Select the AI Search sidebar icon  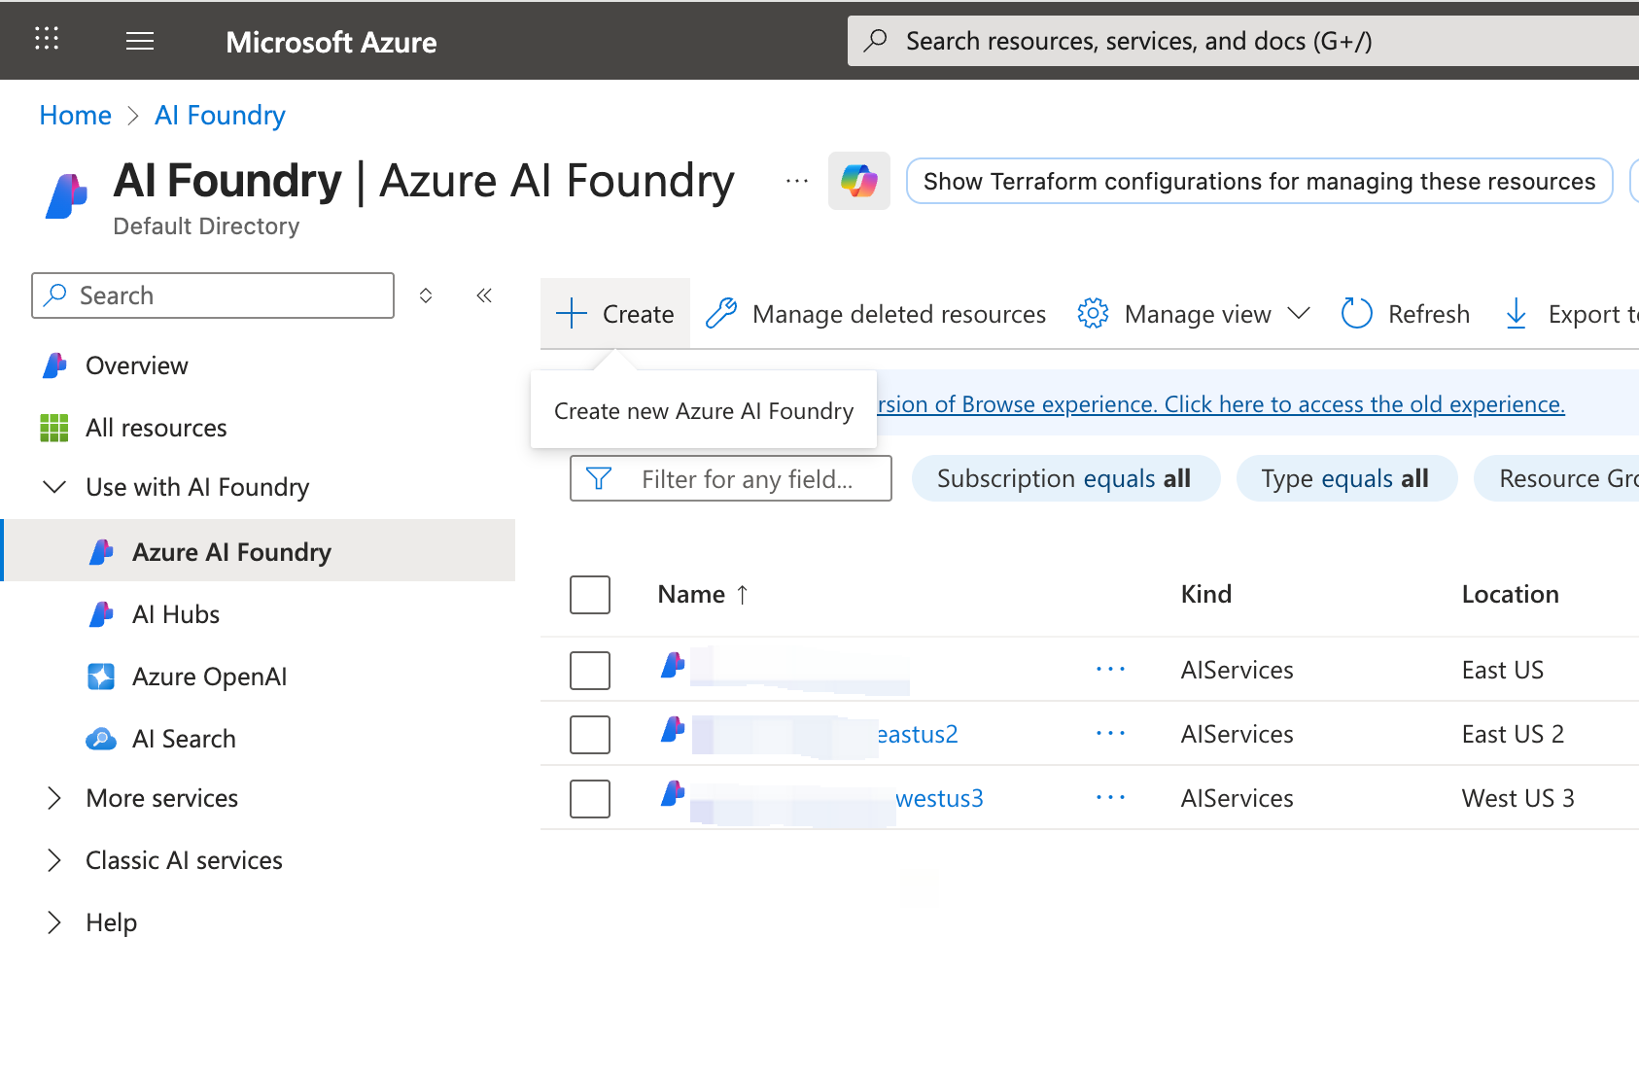click(x=102, y=738)
